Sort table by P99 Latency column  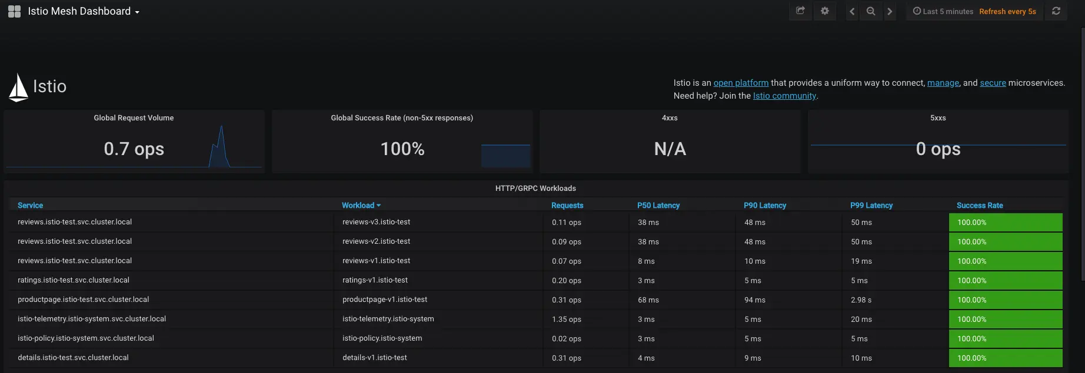click(871, 206)
